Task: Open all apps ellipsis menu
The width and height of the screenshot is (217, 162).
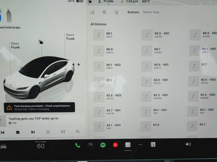Action: coord(140,145)
